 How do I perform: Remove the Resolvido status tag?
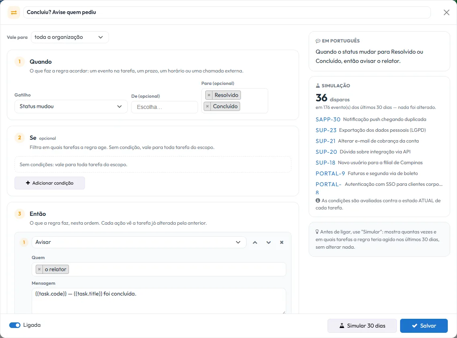click(209, 95)
